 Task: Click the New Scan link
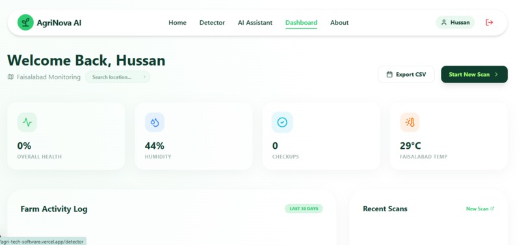[x=480, y=209]
